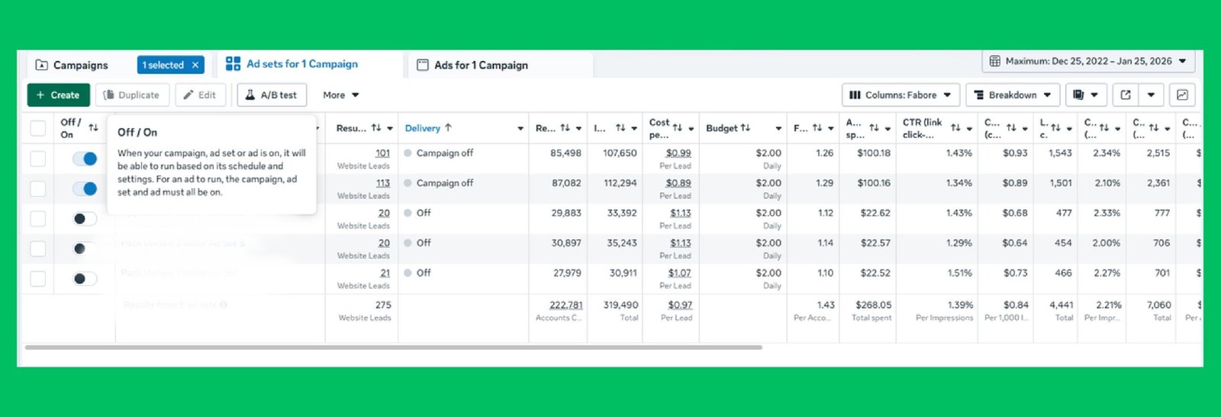Check the second row's checkbox
Image resolution: width=1221 pixels, height=417 pixels.
click(37, 189)
